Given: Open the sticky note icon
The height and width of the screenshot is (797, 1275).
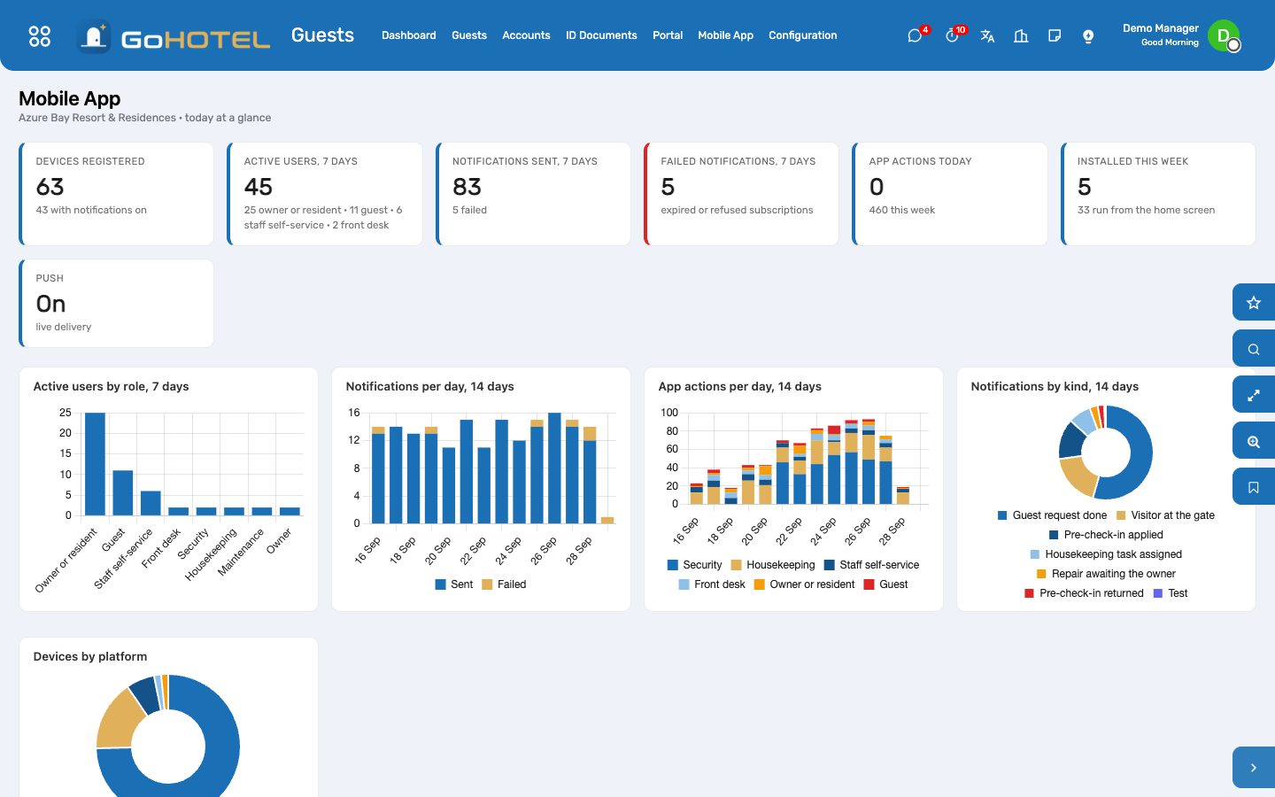Looking at the screenshot, I should pos(1055,35).
